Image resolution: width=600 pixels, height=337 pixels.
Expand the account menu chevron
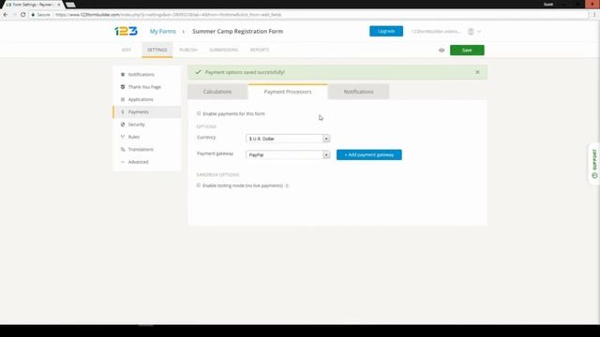pos(479,31)
